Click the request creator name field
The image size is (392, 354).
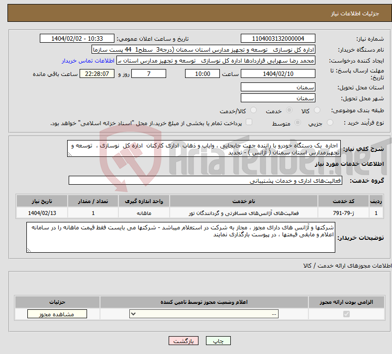point(216,61)
